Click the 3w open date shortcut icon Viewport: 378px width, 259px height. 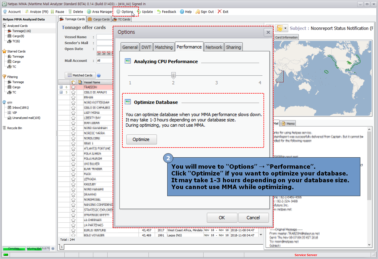tap(109, 53)
